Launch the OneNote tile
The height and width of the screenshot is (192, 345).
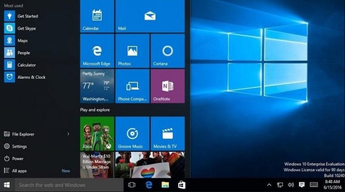pyautogui.click(x=168, y=86)
